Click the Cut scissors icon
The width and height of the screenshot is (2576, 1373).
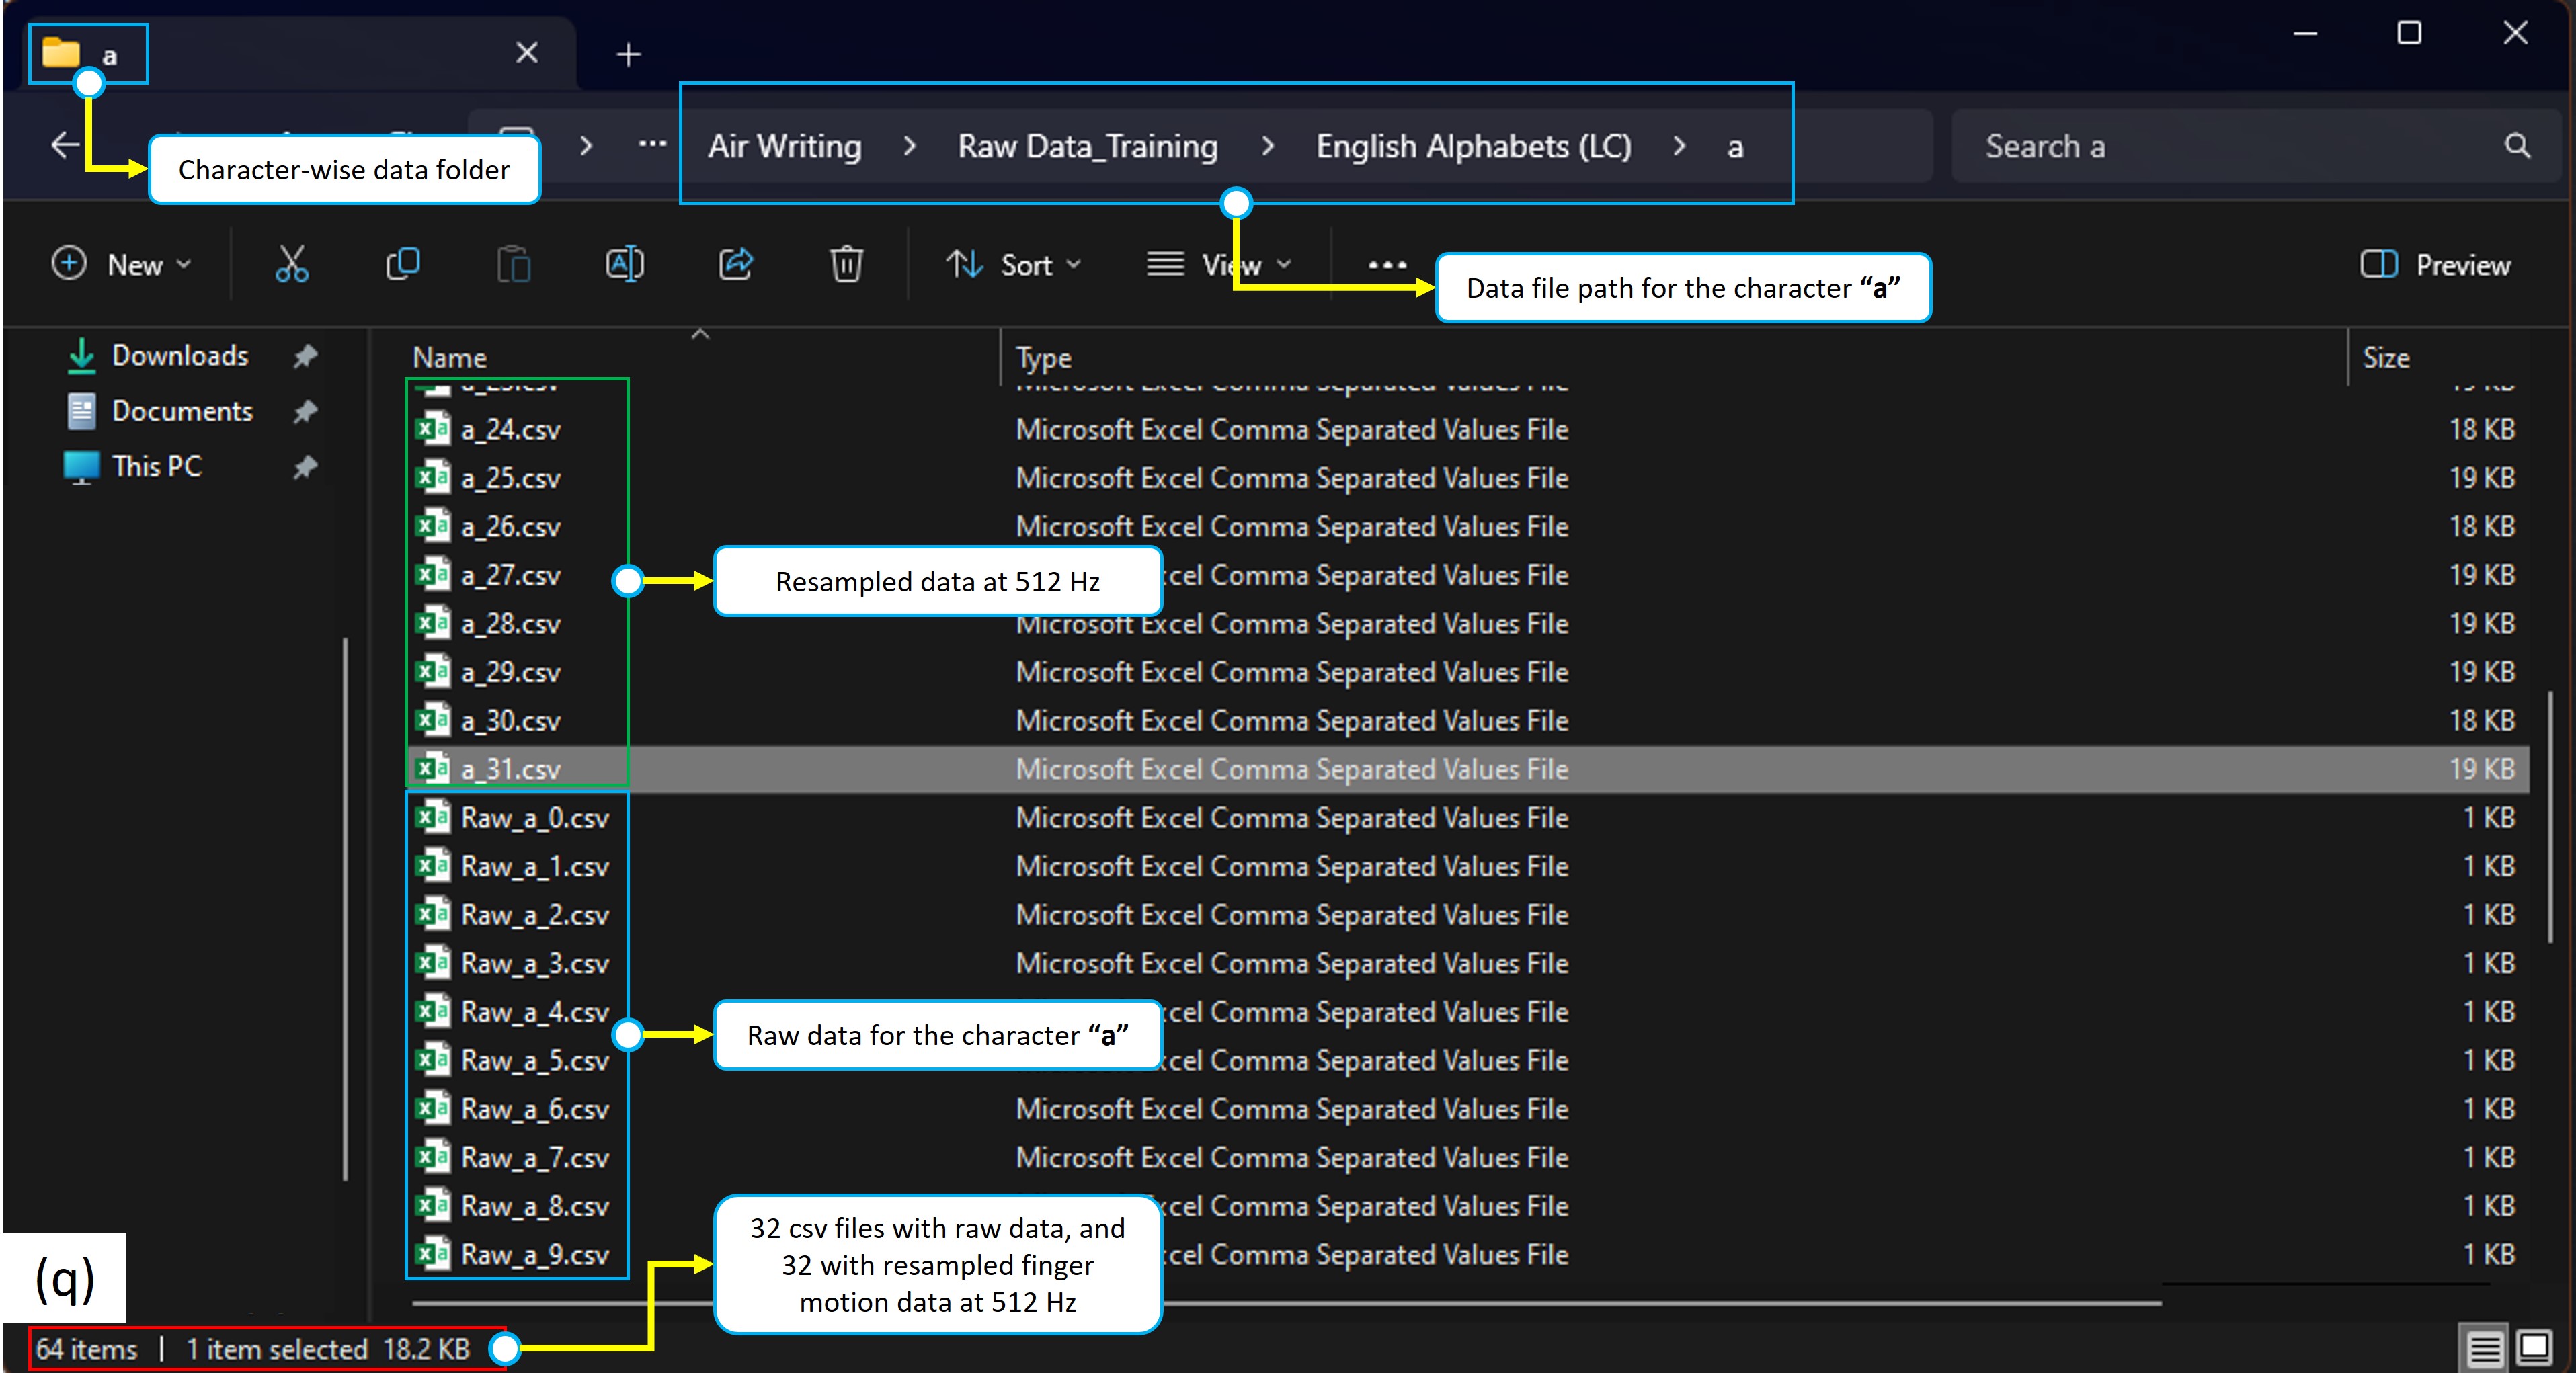(x=291, y=265)
